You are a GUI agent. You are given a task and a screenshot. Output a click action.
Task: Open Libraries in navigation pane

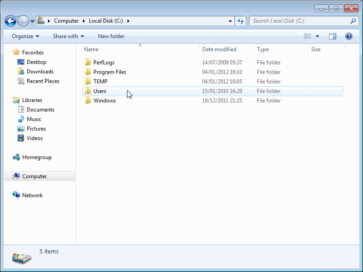[x=32, y=100]
